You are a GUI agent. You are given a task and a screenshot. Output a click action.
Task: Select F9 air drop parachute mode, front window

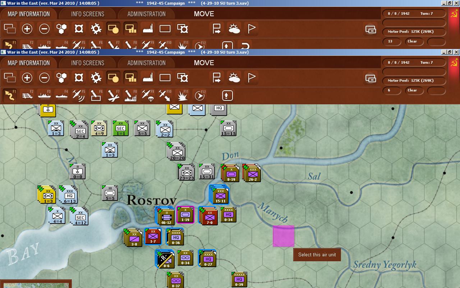(148, 95)
